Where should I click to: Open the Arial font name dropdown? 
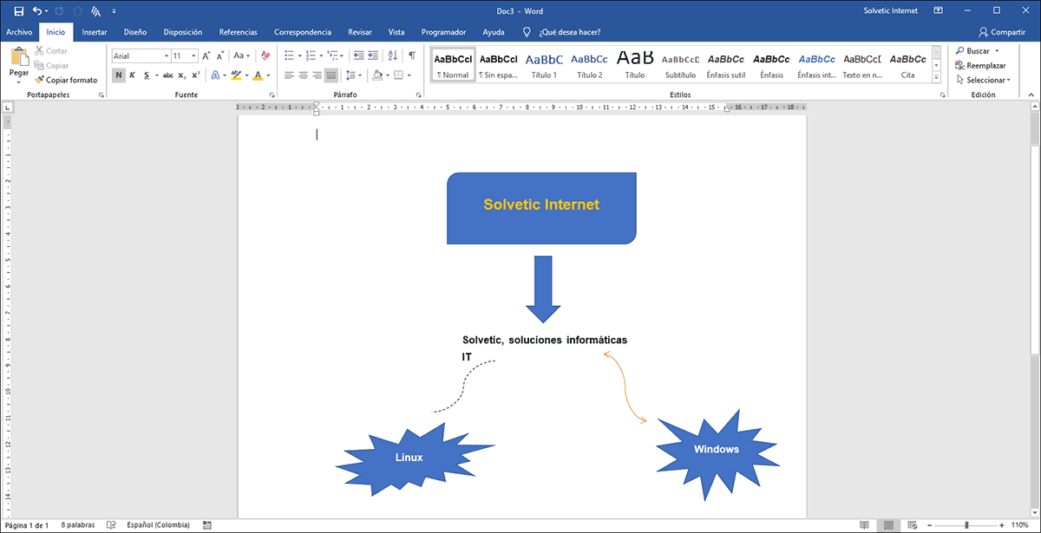(x=166, y=55)
